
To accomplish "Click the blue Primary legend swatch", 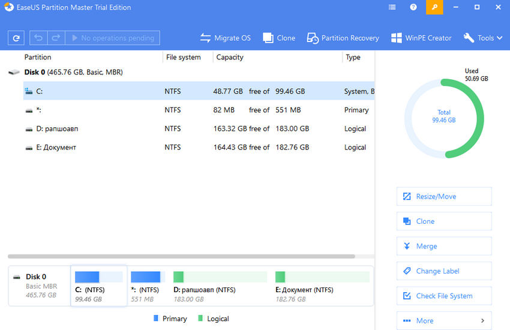I will [x=156, y=318].
